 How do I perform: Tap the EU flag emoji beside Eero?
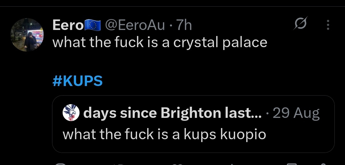tap(93, 25)
